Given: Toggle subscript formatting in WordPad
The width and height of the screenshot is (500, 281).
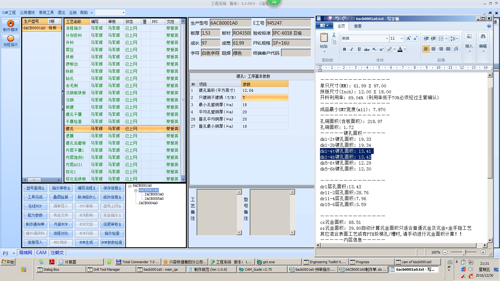Looking at the screenshot, I should [x=374, y=49].
